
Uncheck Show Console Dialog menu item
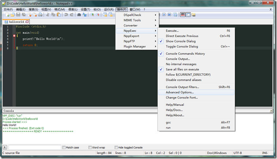[196, 41]
